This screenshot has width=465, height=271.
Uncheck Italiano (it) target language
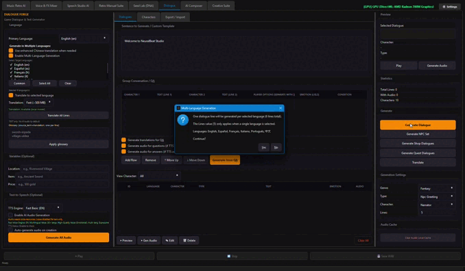[x=11, y=76]
